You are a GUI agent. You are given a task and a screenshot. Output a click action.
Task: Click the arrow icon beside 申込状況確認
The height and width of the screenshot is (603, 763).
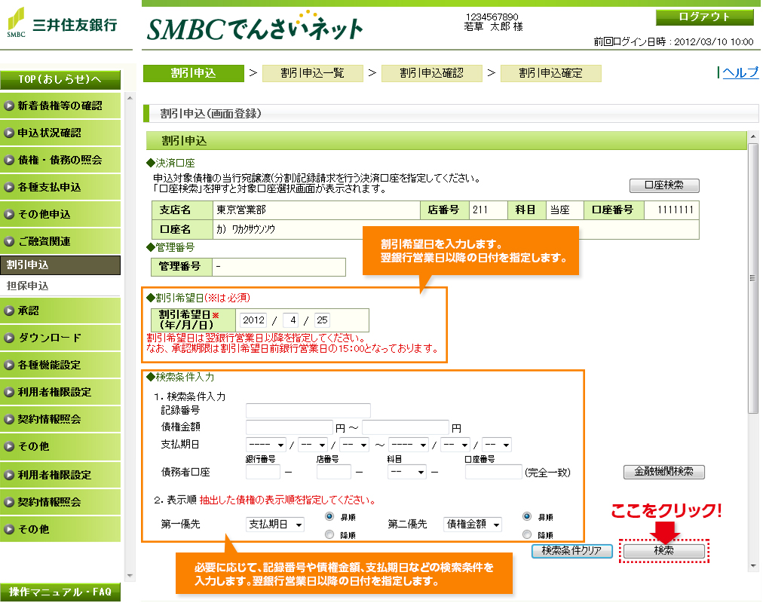point(9,133)
